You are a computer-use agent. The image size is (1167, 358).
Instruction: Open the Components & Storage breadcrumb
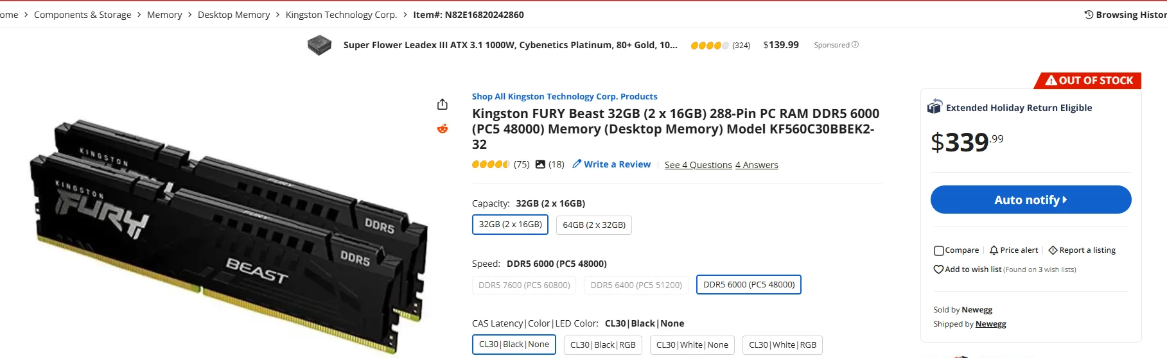click(82, 15)
